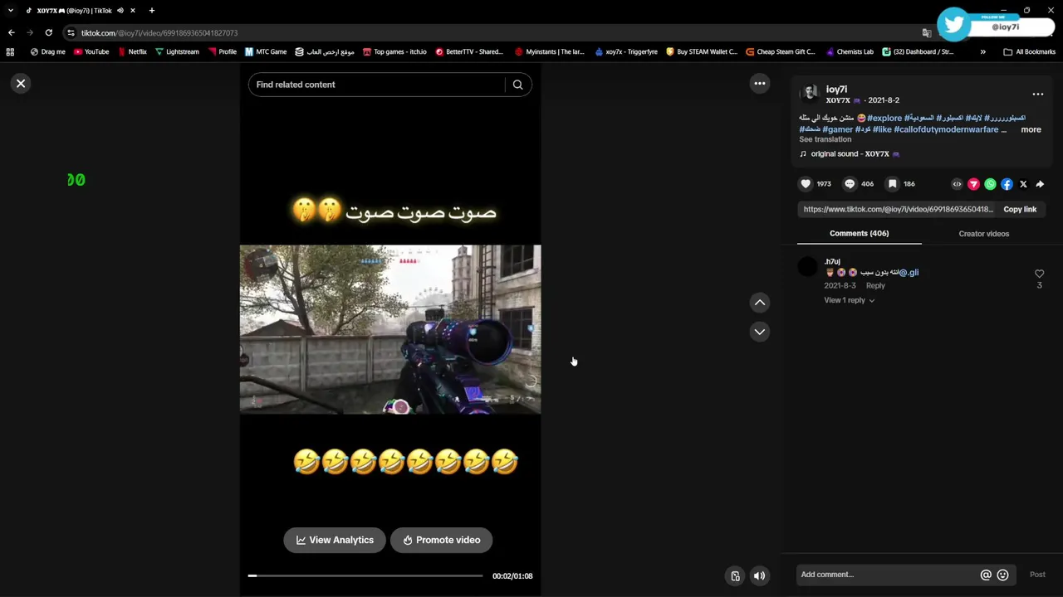Open Buy STEAM Wallet bookmark
The image size is (1063, 597).
click(x=701, y=51)
